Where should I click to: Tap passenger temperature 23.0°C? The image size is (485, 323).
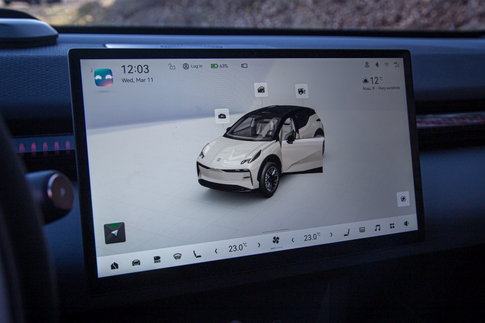[x=312, y=237]
